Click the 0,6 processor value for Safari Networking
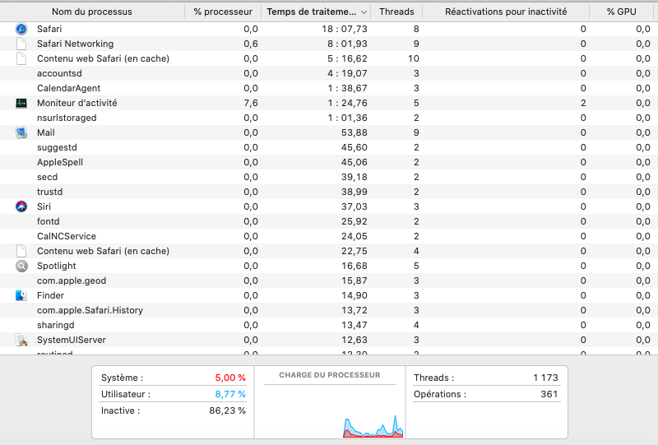Viewport: 658px width, 445px height. (251, 44)
